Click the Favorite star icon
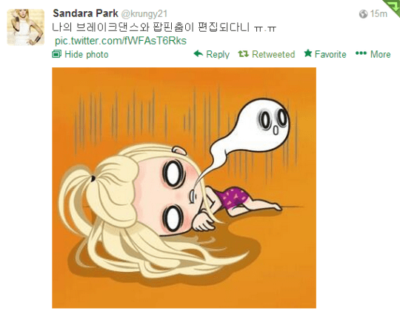The image size is (400, 314). pos(308,53)
